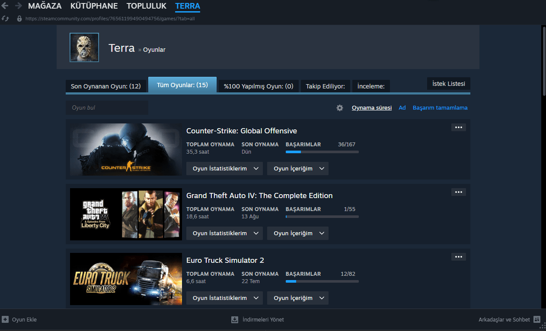Open İndirmeleri Yönet
Screen dimensions: 546x331
point(263,320)
